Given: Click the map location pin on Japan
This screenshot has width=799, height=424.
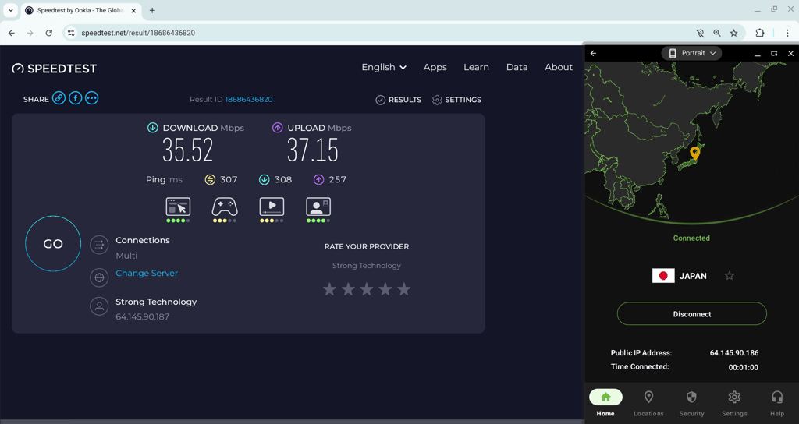Looking at the screenshot, I should point(694,153).
